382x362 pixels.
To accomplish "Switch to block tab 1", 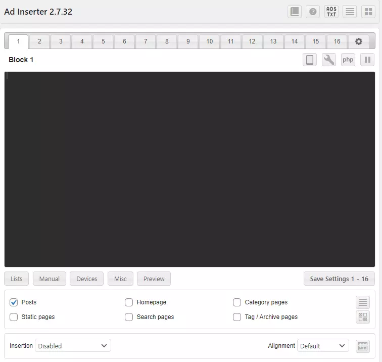I will coord(18,41).
